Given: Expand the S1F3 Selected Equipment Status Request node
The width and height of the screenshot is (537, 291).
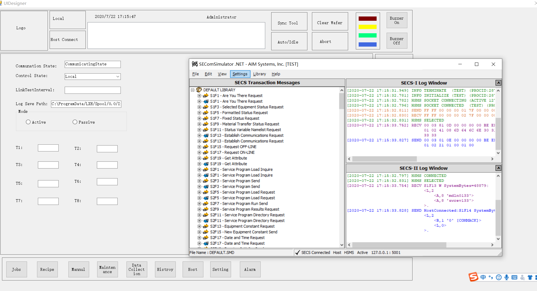Looking at the screenshot, I should [x=199, y=107].
